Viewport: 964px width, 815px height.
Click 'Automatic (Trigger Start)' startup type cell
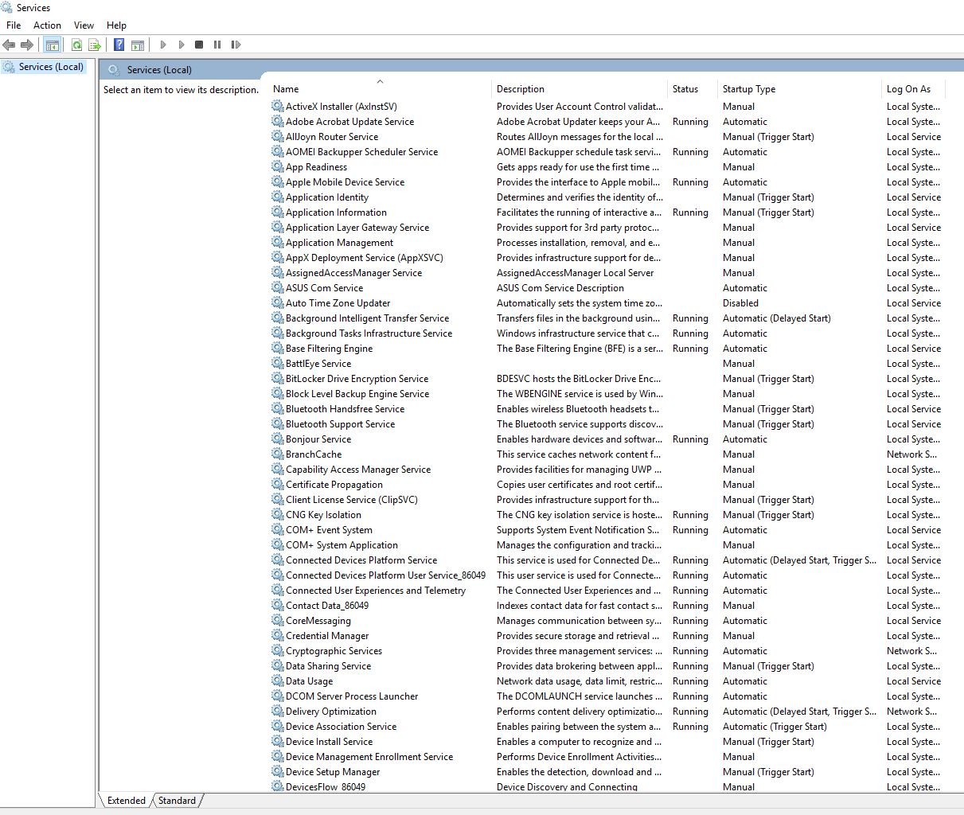click(x=775, y=727)
